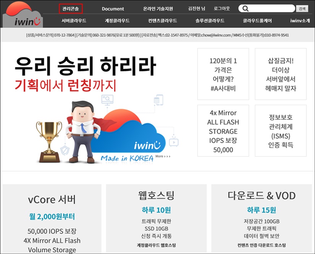Click 저장공간 100GB text
This screenshot has height=254, width=315.
click(262, 221)
